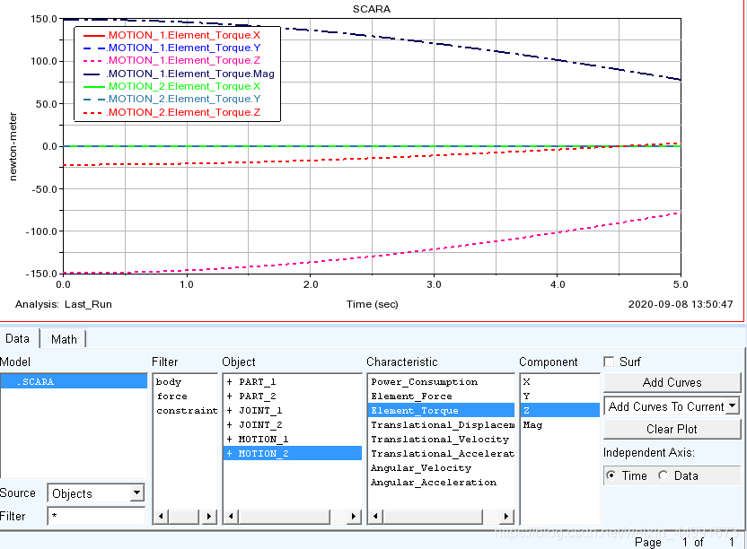
Task: Pick the Mag component
Action: pyautogui.click(x=532, y=425)
